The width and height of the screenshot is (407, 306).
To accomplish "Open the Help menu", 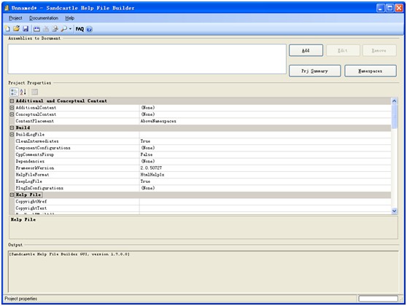I will [x=69, y=18].
